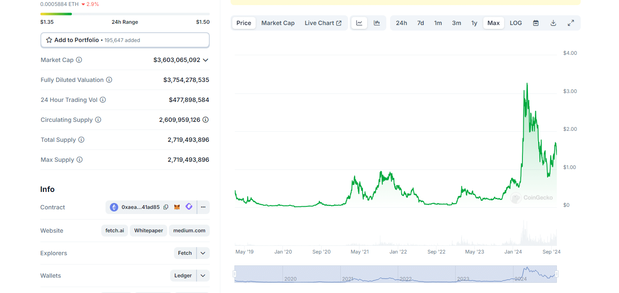Click right handle of chart range navigator
This screenshot has height=293, width=619.
[x=556, y=274]
